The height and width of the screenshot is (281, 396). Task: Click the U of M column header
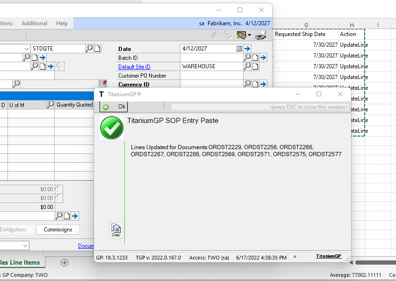pyautogui.click(x=27, y=105)
